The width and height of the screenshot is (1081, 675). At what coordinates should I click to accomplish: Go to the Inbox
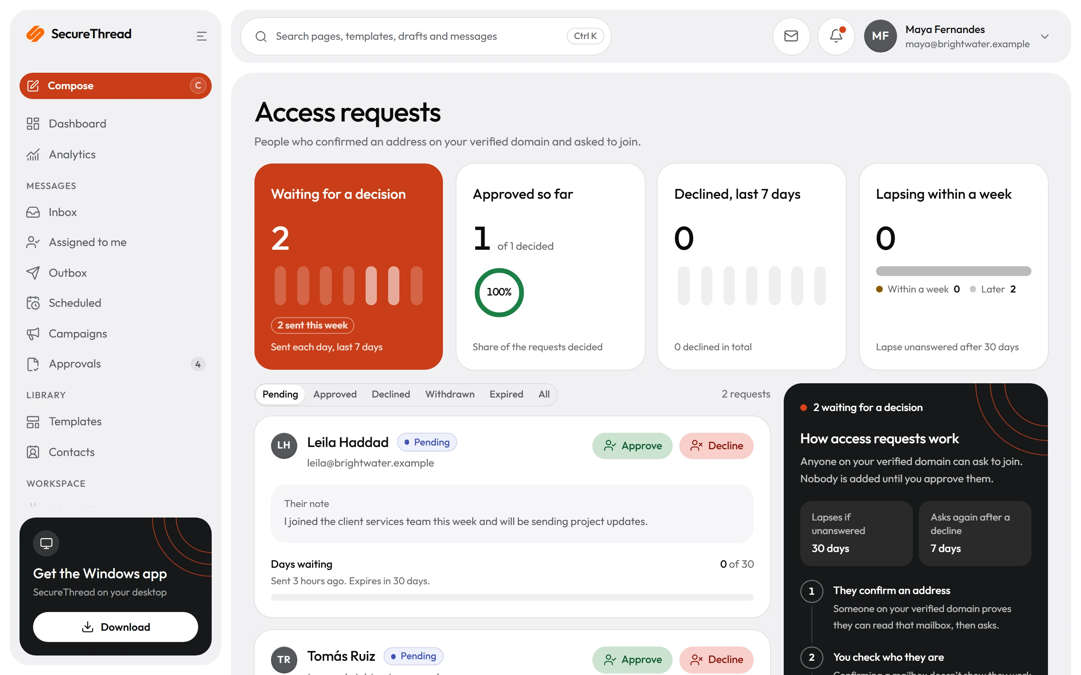click(115, 212)
